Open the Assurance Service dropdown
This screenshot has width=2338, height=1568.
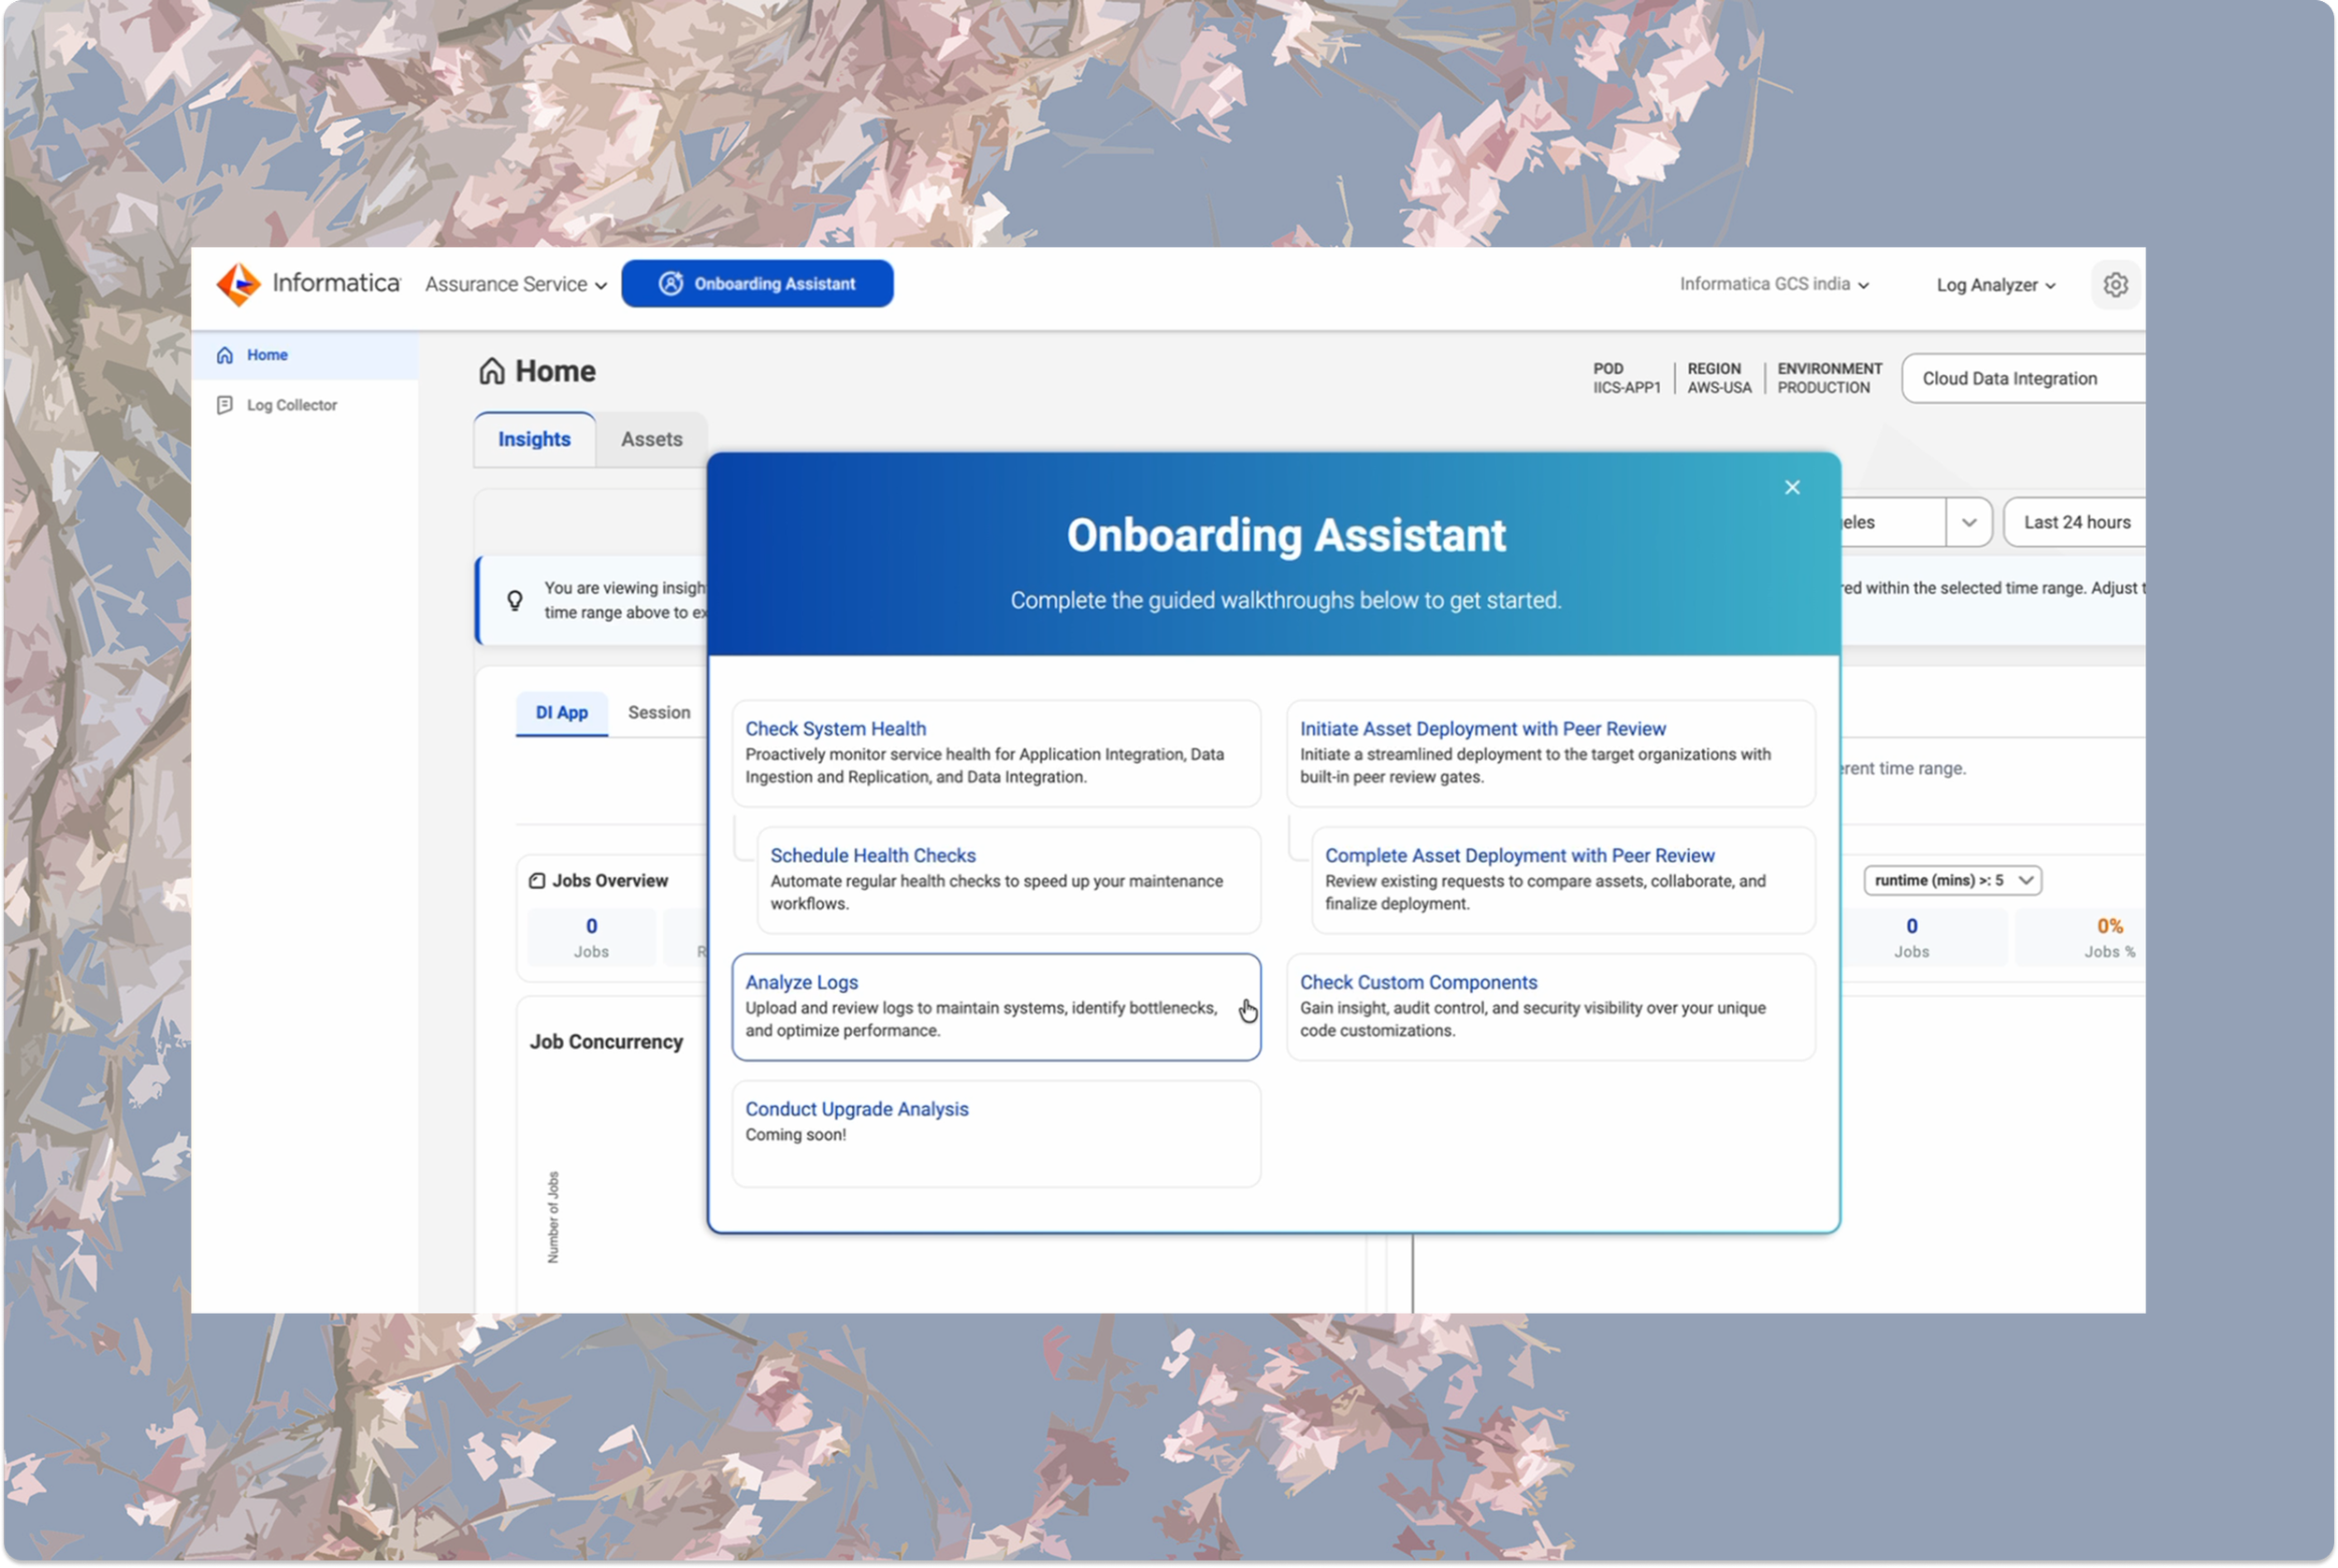tap(516, 284)
